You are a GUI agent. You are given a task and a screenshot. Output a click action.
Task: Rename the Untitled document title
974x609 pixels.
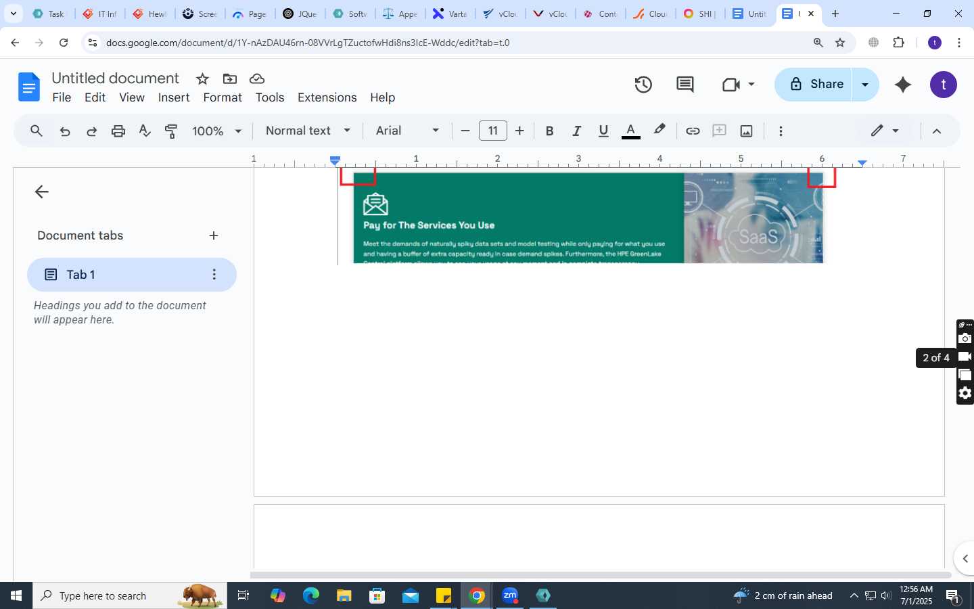pyautogui.click(x=115, y=78)
